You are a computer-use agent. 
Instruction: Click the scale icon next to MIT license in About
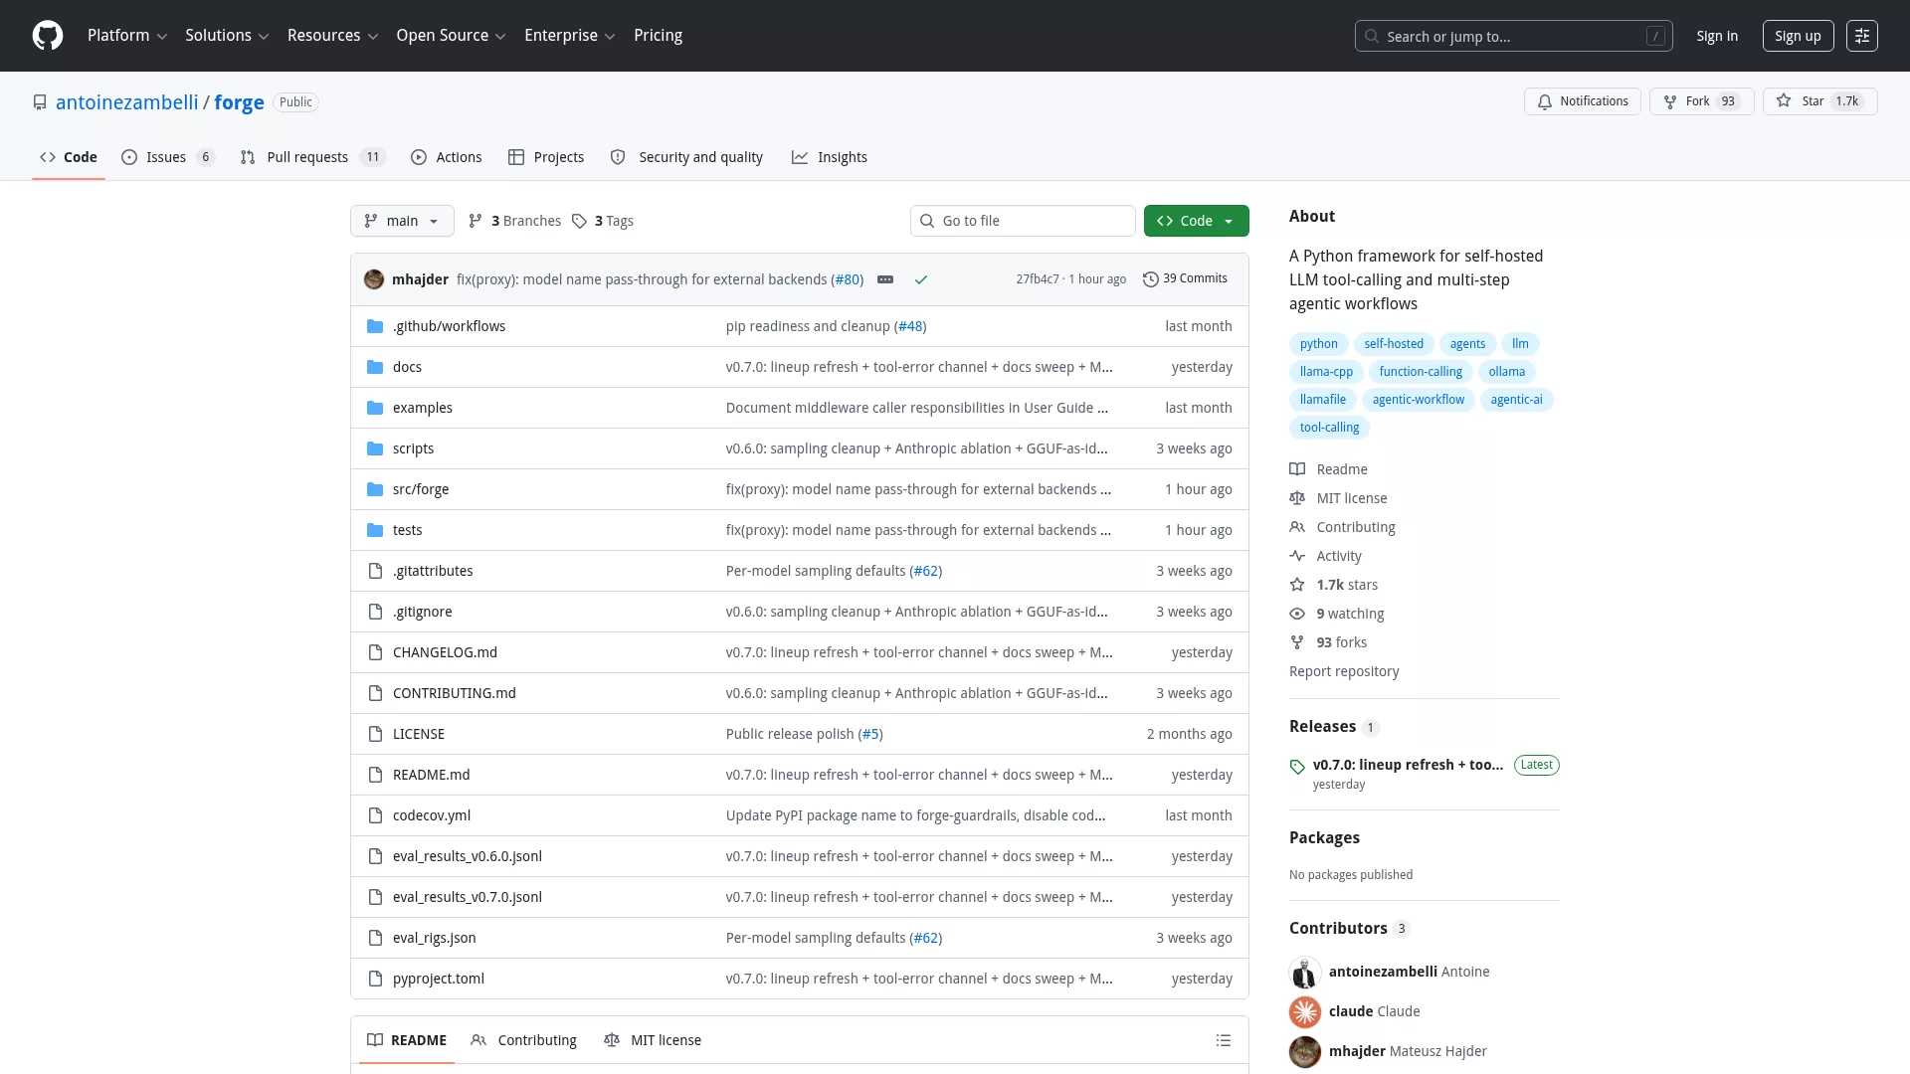[x=1297, y=498]
